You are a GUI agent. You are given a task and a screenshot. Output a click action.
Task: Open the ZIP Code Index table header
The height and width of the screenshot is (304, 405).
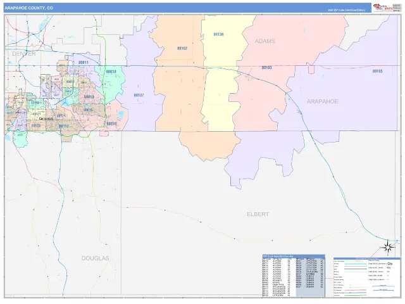[x=294, y=256]
